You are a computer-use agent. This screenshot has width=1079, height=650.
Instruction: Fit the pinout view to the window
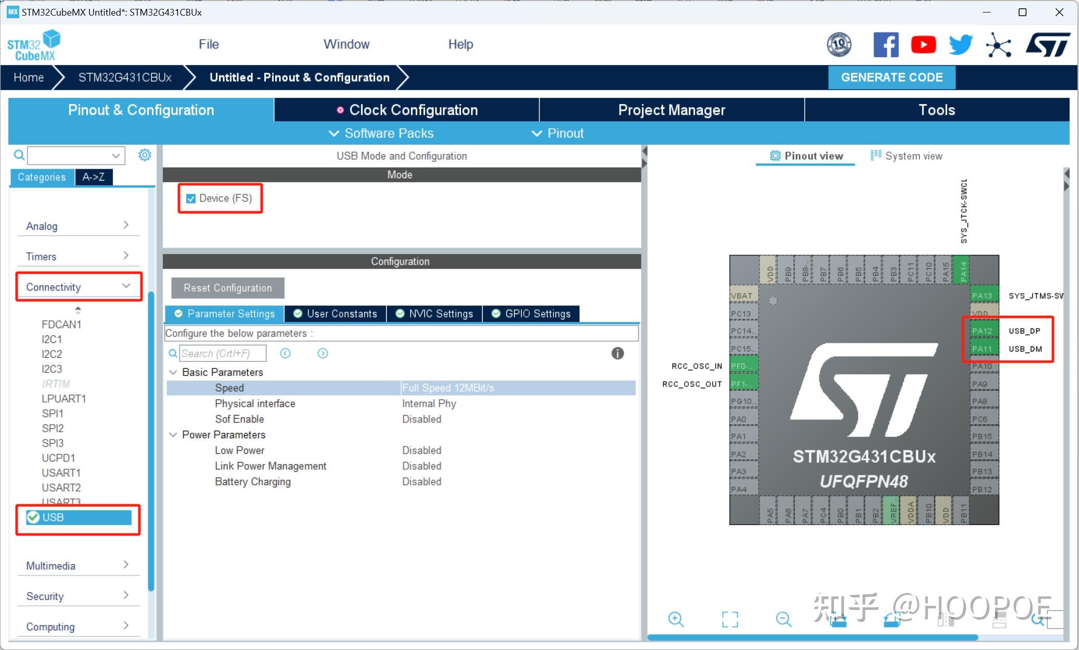pos(729,619)
